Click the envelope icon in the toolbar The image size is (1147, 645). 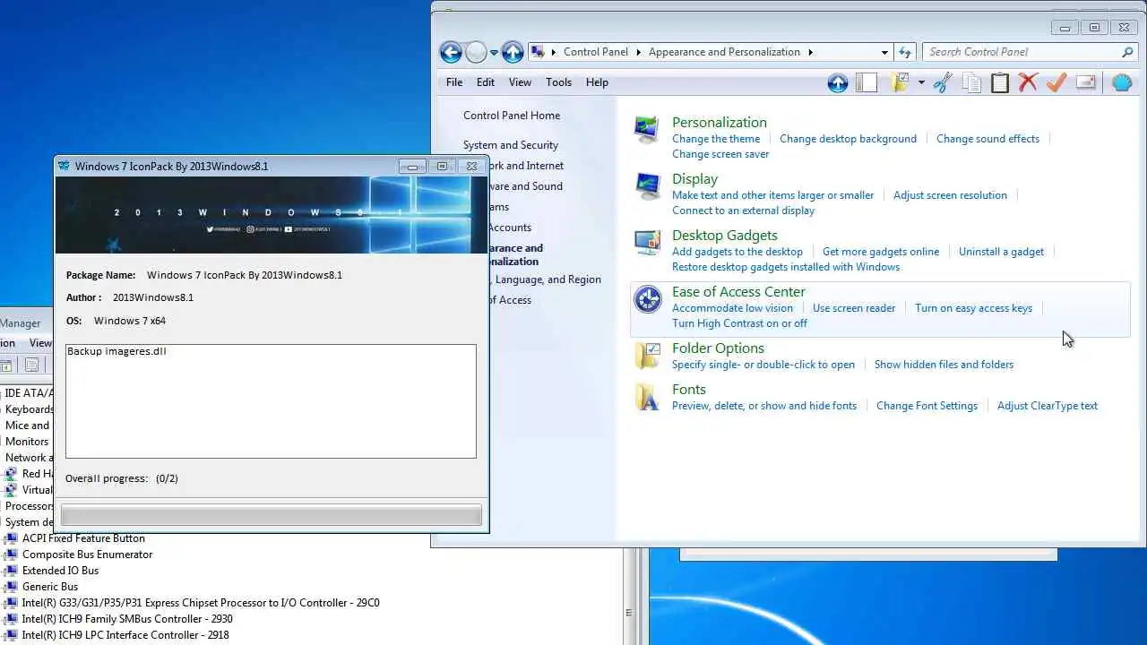coord(1085,82)
